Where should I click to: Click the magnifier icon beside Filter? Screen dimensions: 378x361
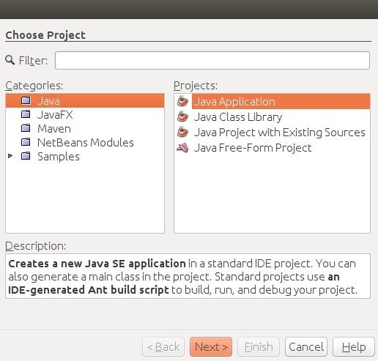pos(10,60)
